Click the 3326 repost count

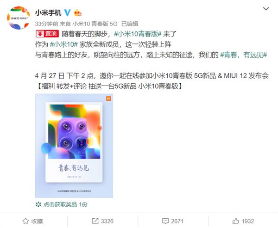coord(107,221)
